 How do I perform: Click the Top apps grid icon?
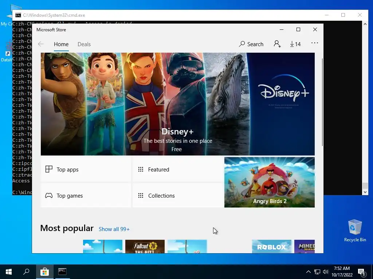[49, 169]
